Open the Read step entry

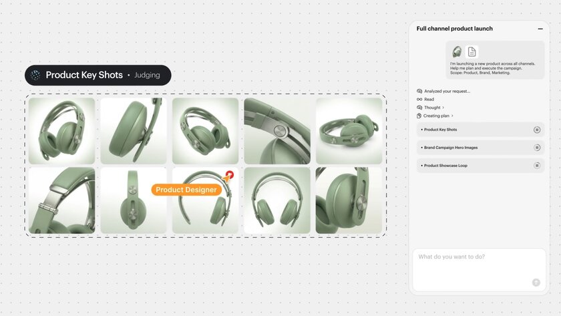(x=425, y=99)
